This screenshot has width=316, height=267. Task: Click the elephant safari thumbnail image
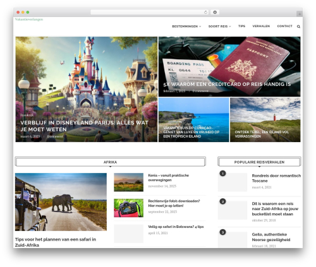click(61, 202)
